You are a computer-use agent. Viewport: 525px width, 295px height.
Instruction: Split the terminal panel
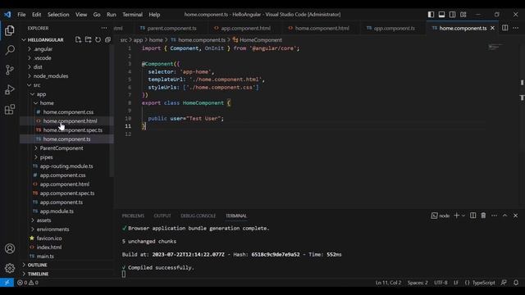pos(472,216)
